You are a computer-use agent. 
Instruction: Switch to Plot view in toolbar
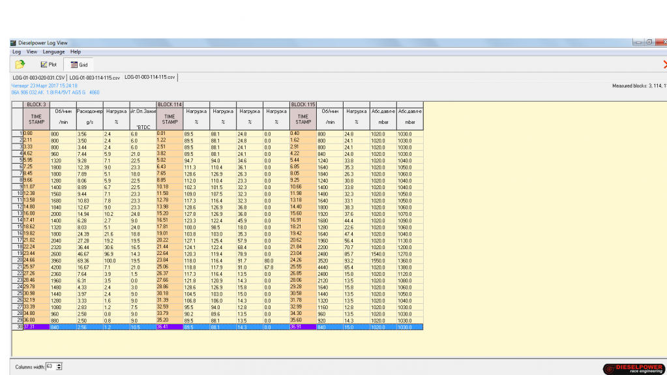49,65
